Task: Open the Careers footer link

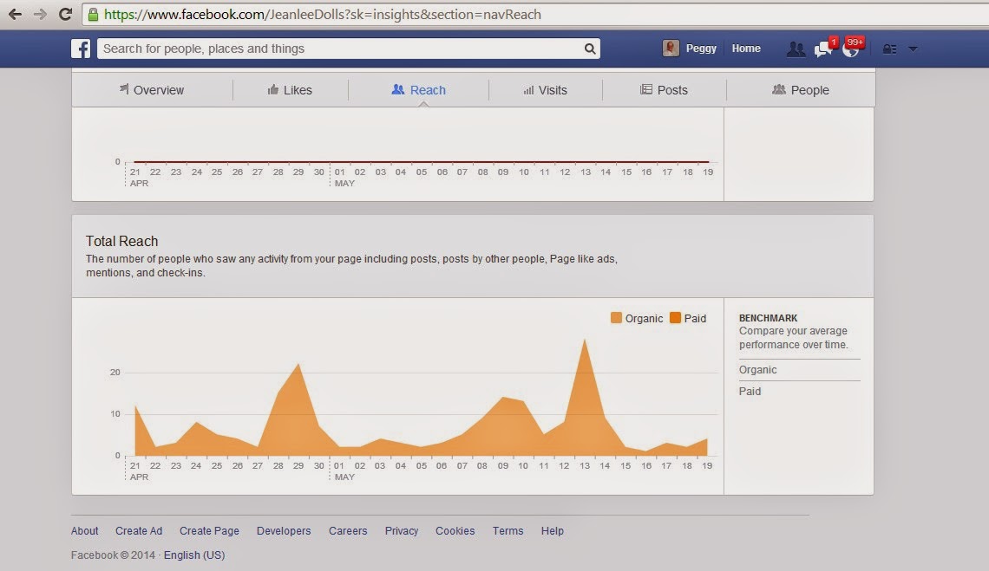Action: pyautogui.click(x=348, y=530)
